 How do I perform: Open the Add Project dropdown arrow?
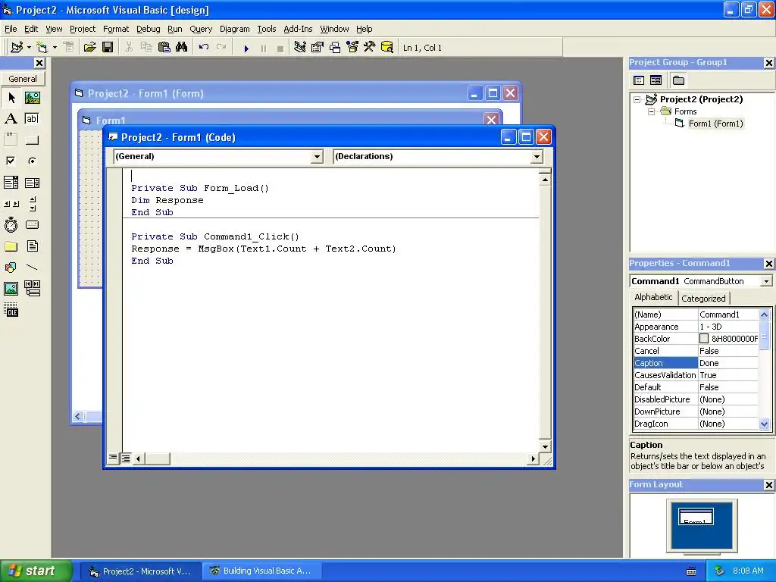pyautogui.click(x=29, y=48)
